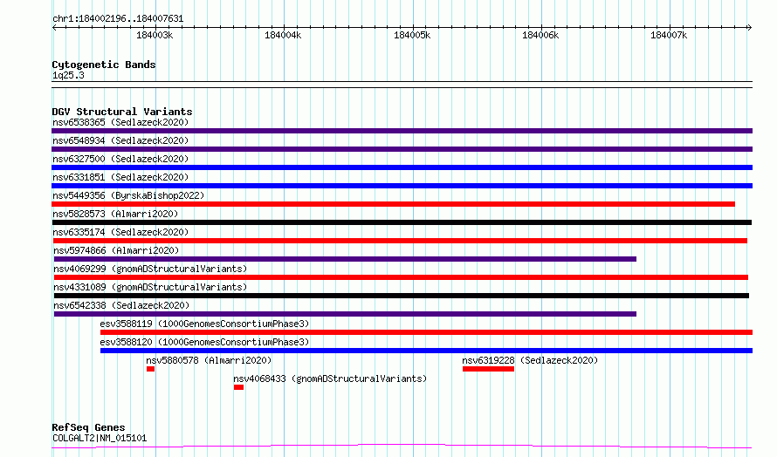This screenshot has width=777, height=457.
Task: Click the 1q25.3 band label
Action: 68,75
